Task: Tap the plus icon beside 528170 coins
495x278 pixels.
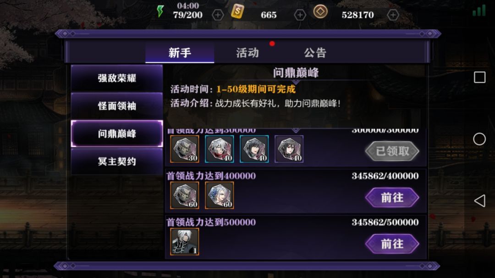Action: (393, 15)
